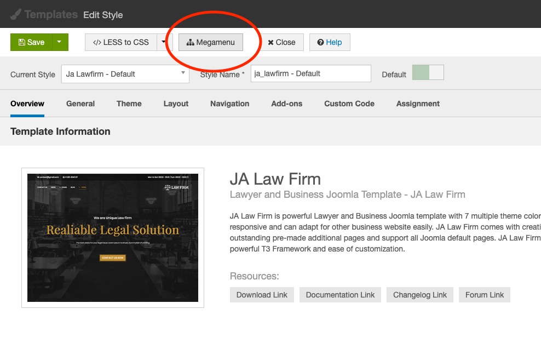Screen dimensions: 541x343
Task: Click the JA Law Firm template thumbnail
Action: point(113,238)
